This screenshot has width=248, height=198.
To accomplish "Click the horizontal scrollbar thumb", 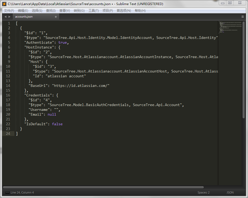I will pyautogui.click(x=103, y=187).
